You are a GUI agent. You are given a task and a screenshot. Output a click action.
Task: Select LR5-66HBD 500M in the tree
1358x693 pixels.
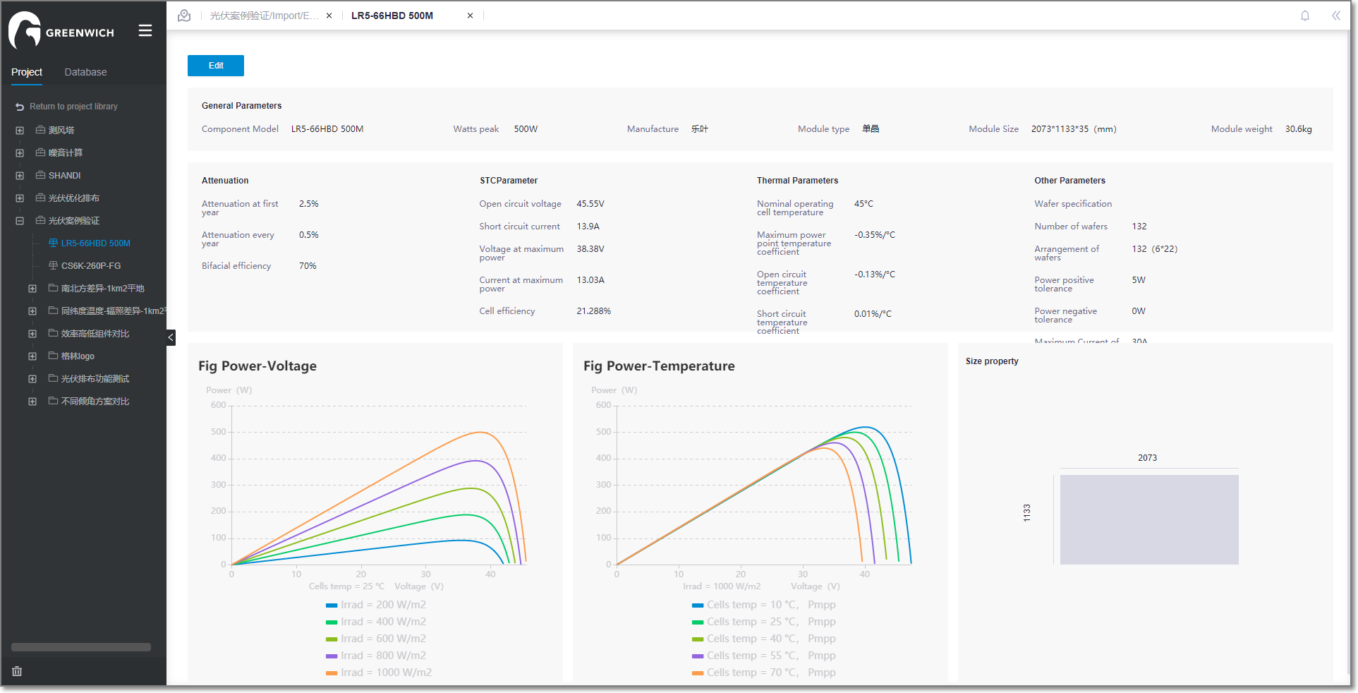(96, 243)
